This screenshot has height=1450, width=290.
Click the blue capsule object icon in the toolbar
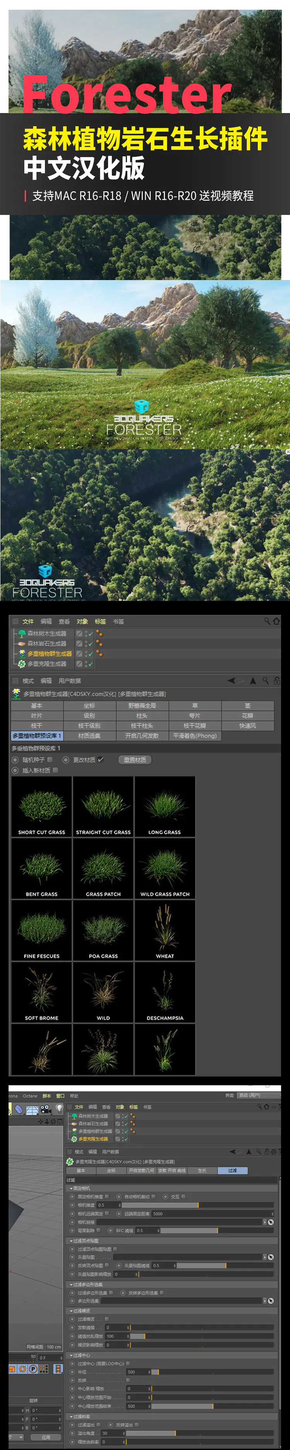19,1109
